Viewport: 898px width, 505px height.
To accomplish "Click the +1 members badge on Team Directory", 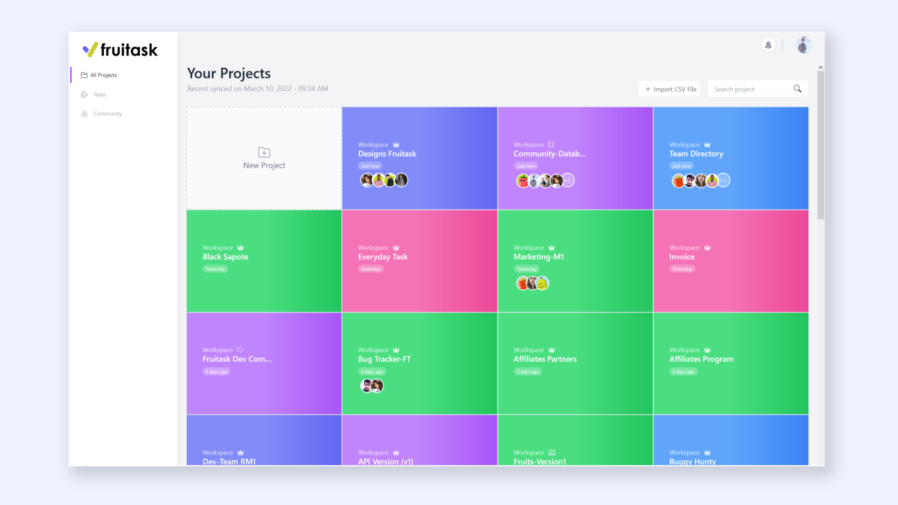I will 723,180.
